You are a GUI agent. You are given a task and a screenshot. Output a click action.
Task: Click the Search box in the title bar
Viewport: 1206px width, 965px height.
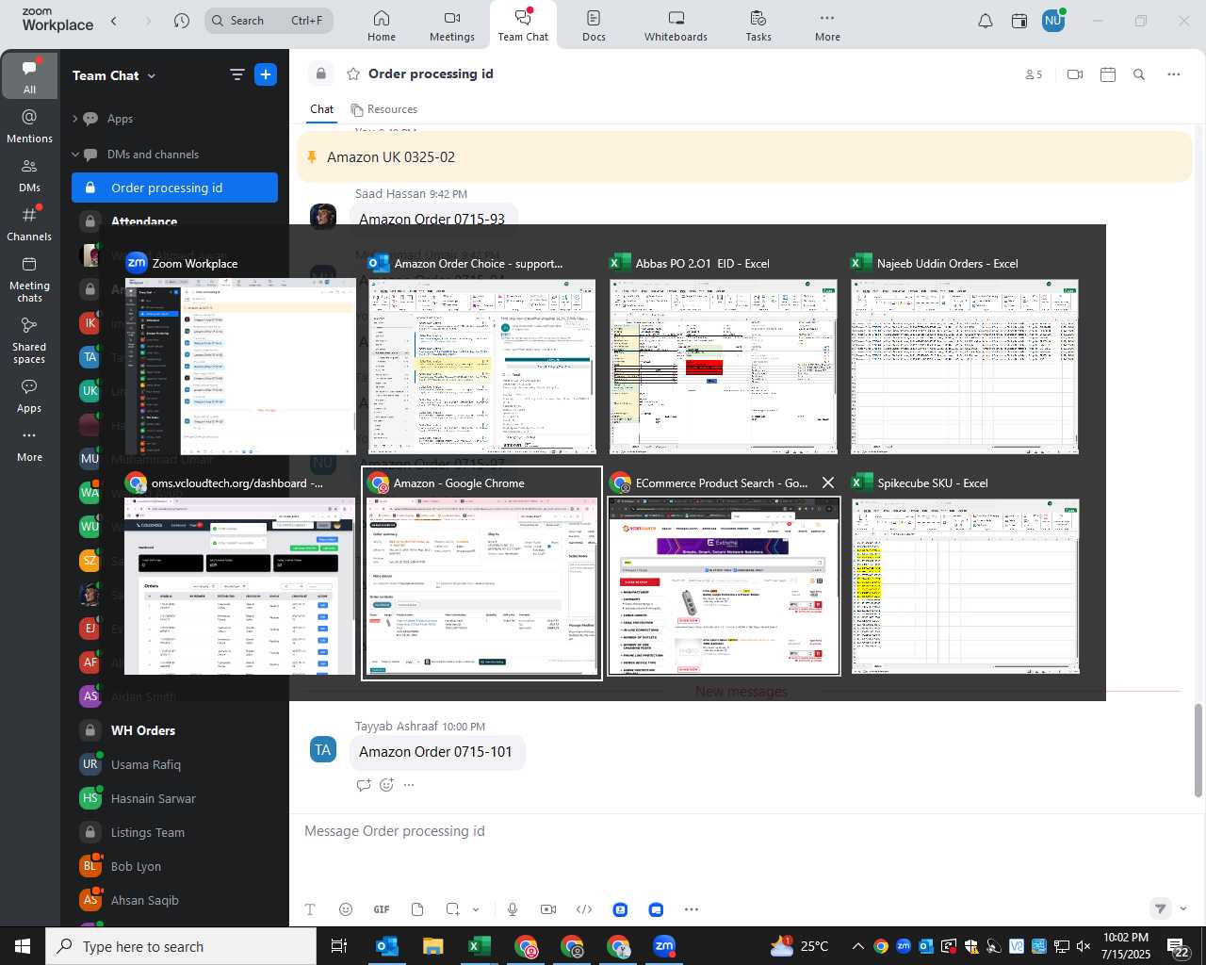[x=269, y=21]
